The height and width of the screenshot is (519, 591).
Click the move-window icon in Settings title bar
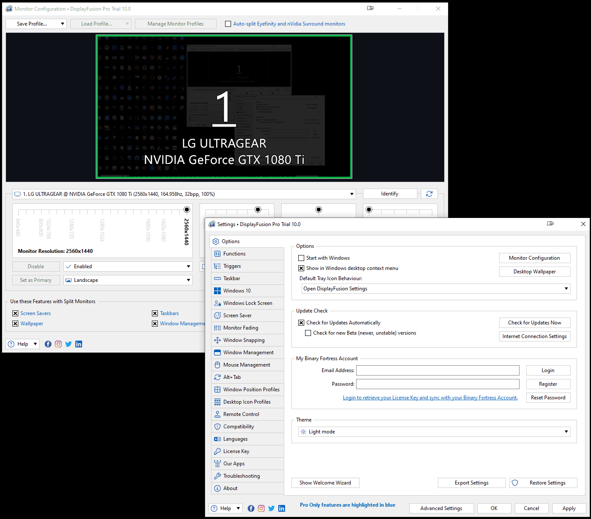pos(550,224)
